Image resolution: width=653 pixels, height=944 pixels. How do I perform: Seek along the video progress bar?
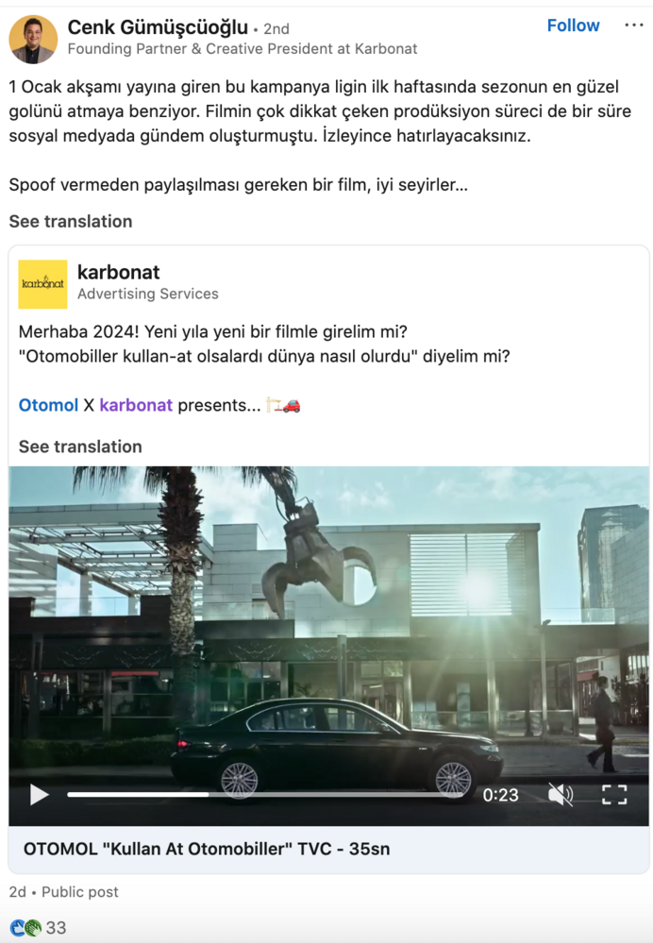click(x=265, y=795)
